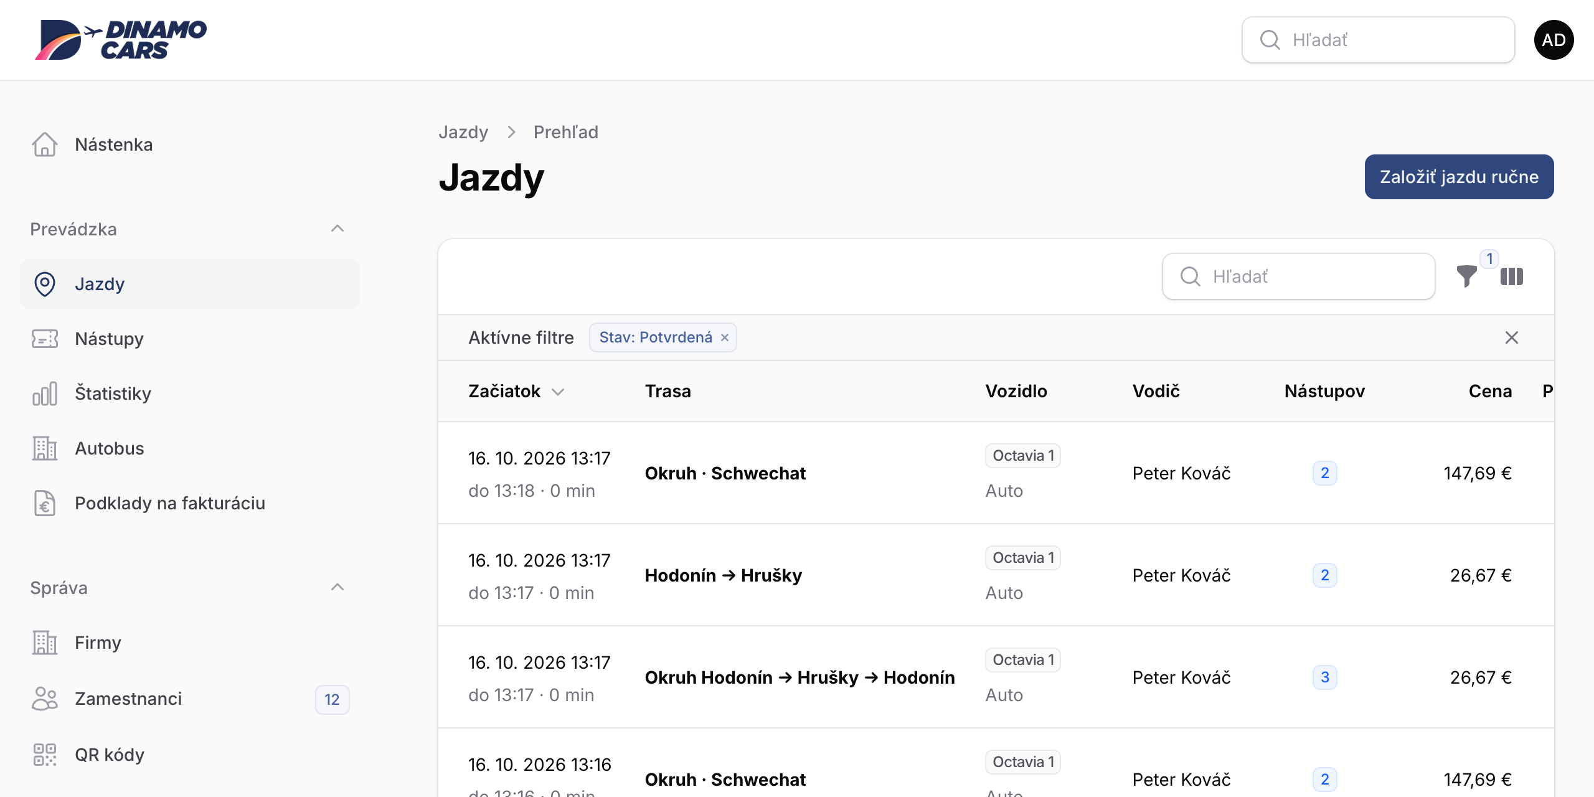Click the Prehľad breadcrumb
This screenshot has height=797, width=1594.
click(565, 132)
